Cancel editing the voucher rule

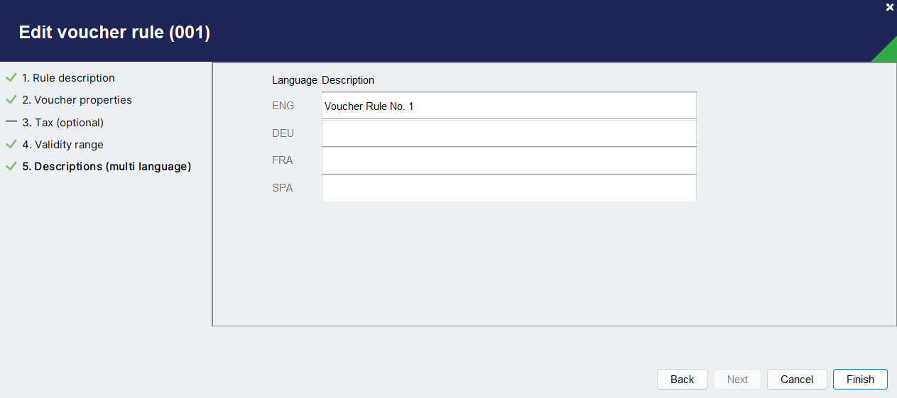coord(797,380)
